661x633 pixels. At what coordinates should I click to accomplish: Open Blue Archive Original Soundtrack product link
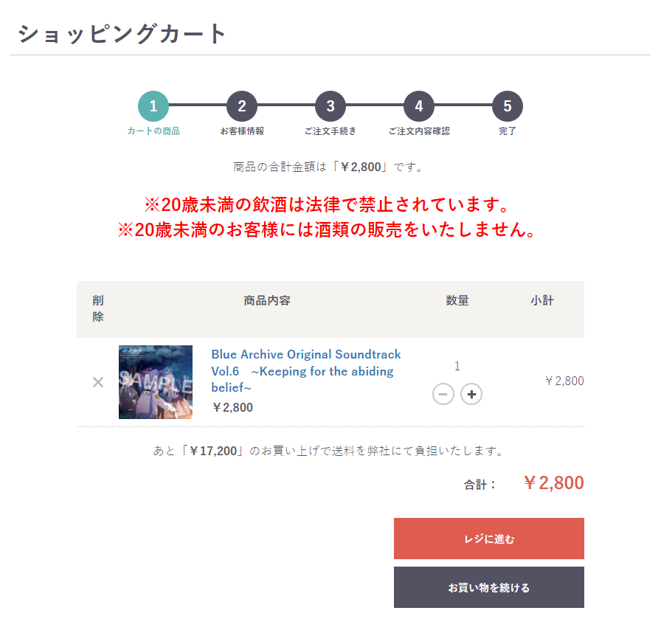tap(306, 371)
